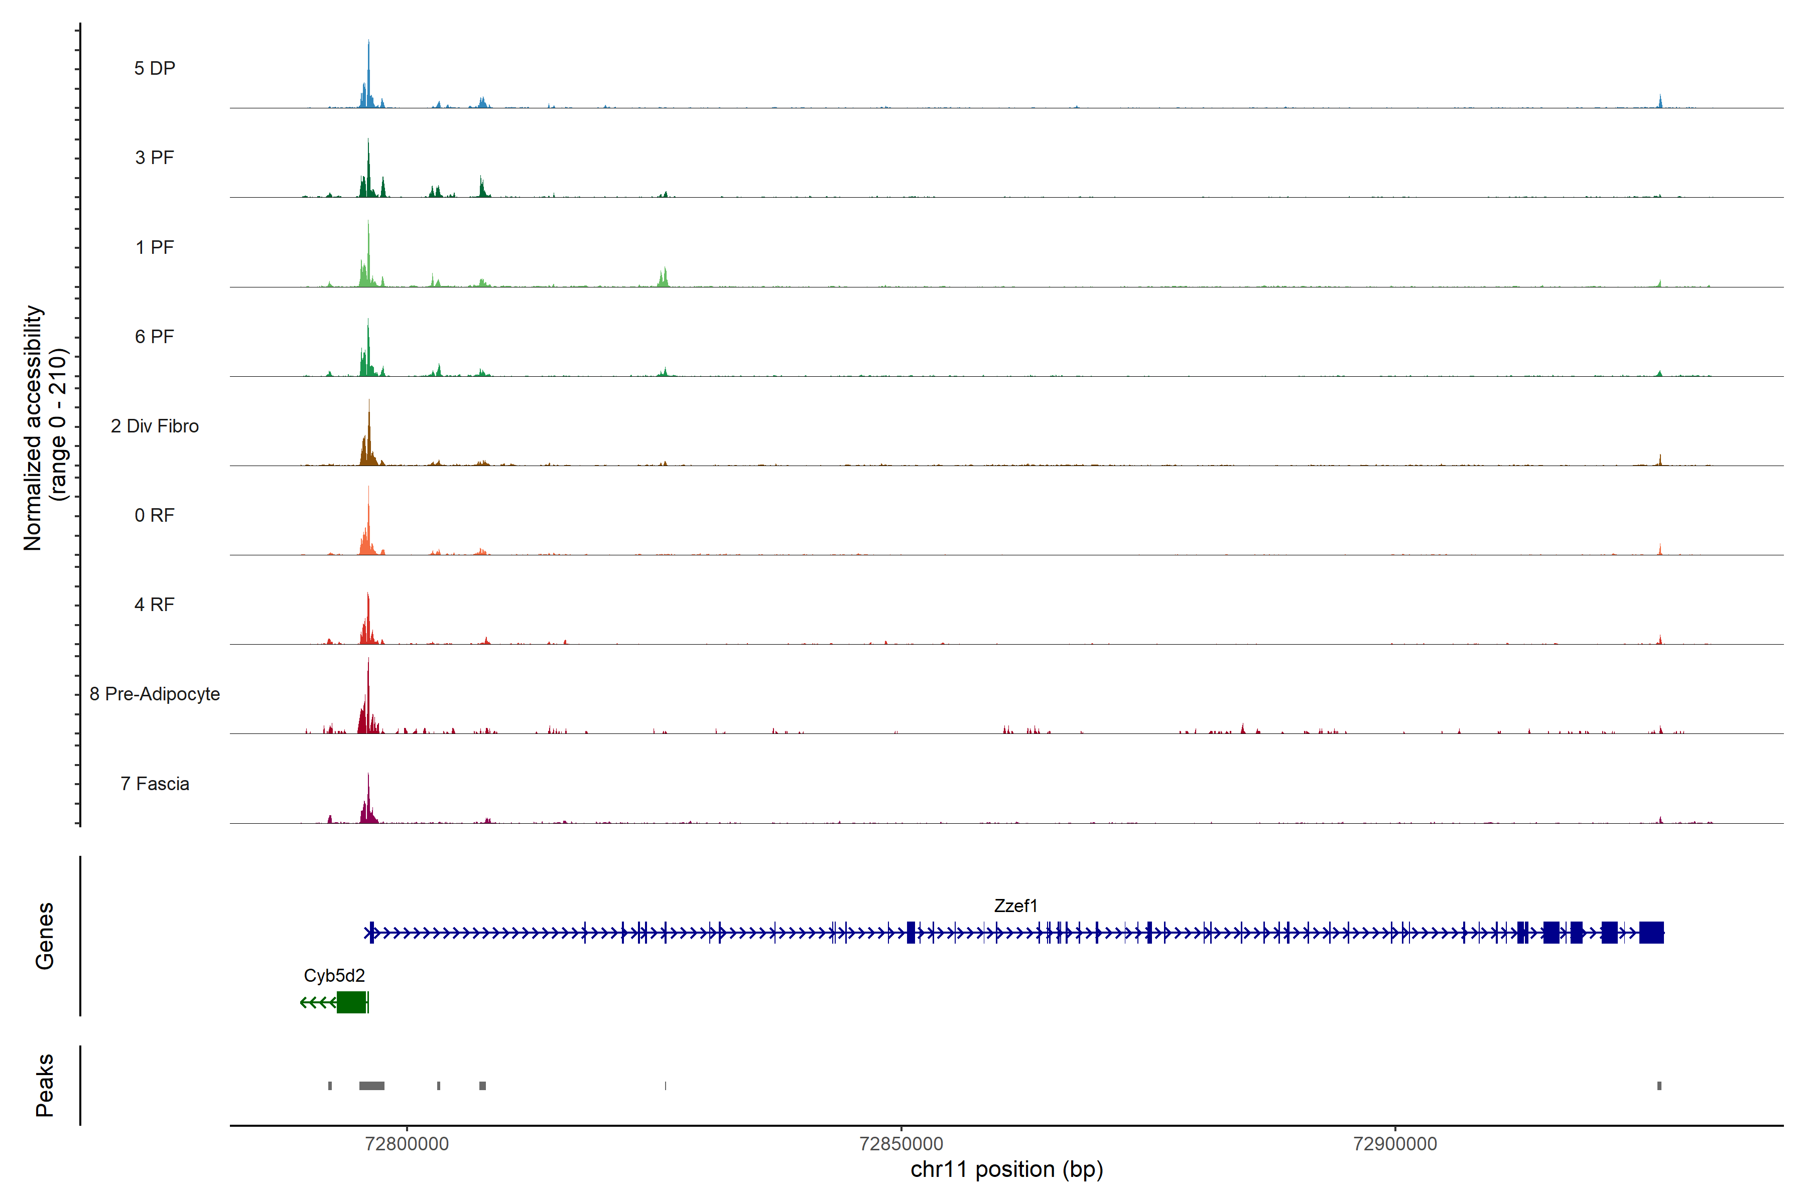This screenshot has height=1204, width=1807.
Task: Click the 8 Pre-Adipocyte track label
Action: [155, 694]
